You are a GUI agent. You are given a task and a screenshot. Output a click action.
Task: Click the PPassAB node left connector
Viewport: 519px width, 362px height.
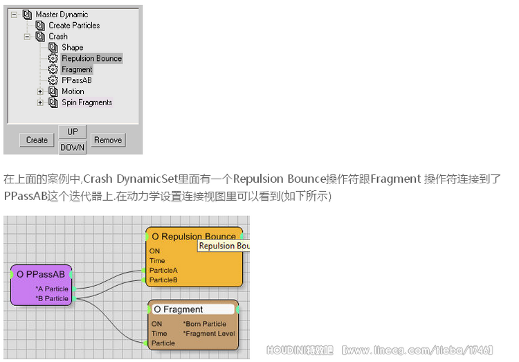pos(12,275)
